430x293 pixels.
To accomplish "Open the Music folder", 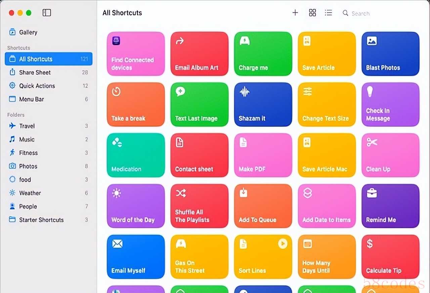I will (27, 139).
